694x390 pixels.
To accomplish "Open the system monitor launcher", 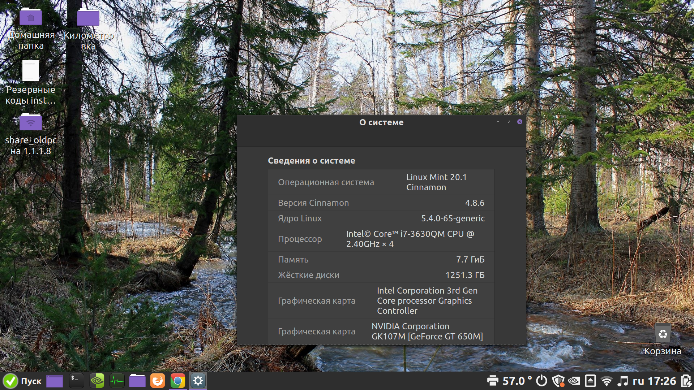I will pos(117,381).
